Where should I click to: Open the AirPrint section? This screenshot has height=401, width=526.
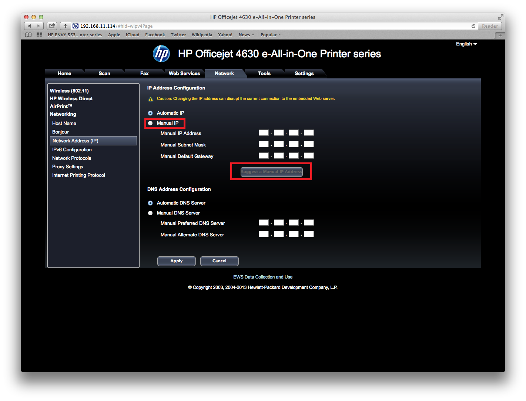coord(61,107)
